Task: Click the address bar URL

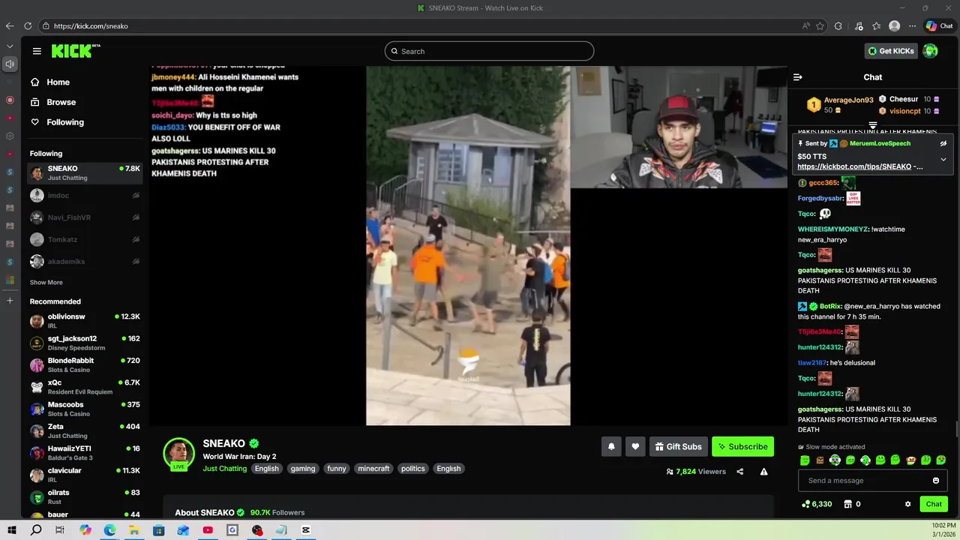Action: point(91,26)
